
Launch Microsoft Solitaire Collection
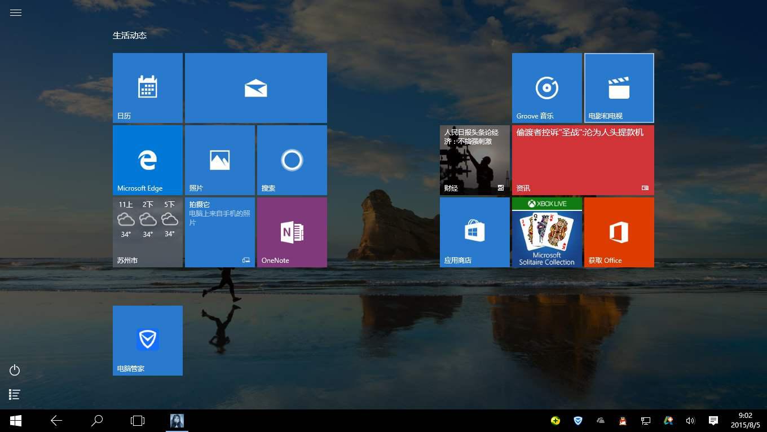pos(546,232)
